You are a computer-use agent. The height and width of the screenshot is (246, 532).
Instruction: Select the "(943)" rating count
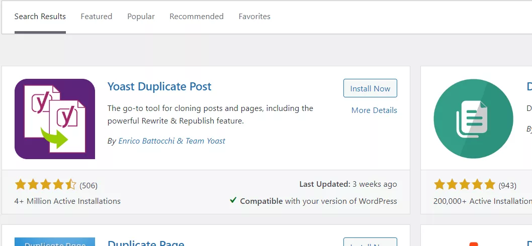point(507,185)
